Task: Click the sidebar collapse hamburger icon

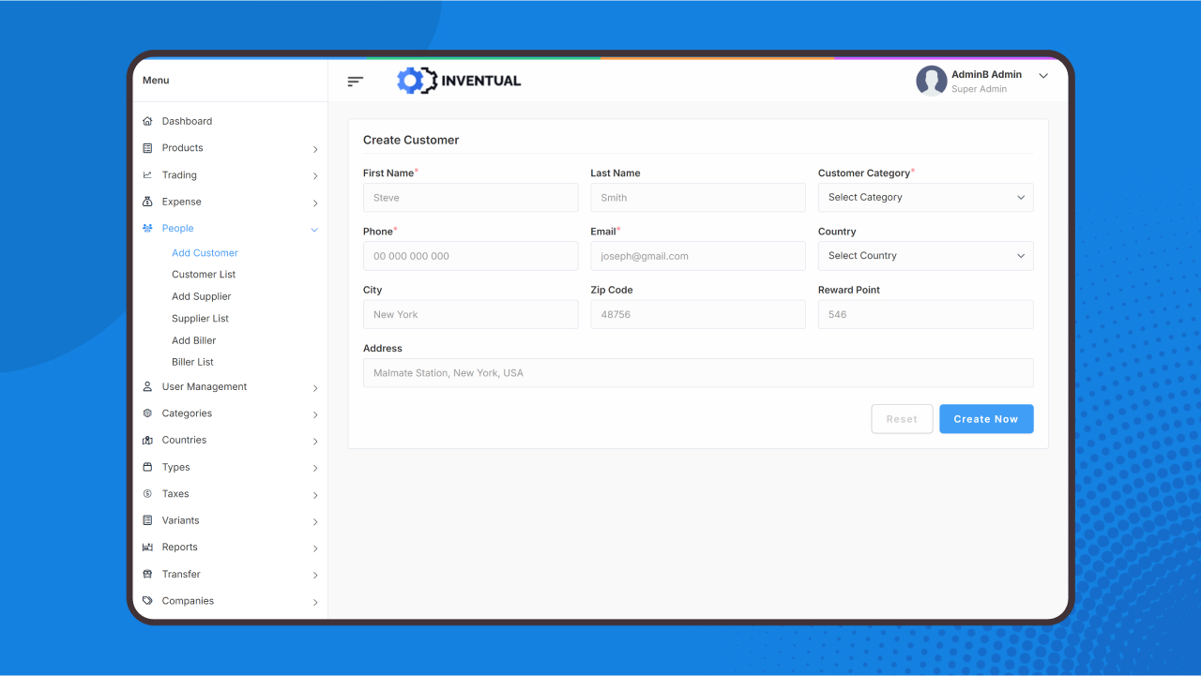Action: [355, 81]
